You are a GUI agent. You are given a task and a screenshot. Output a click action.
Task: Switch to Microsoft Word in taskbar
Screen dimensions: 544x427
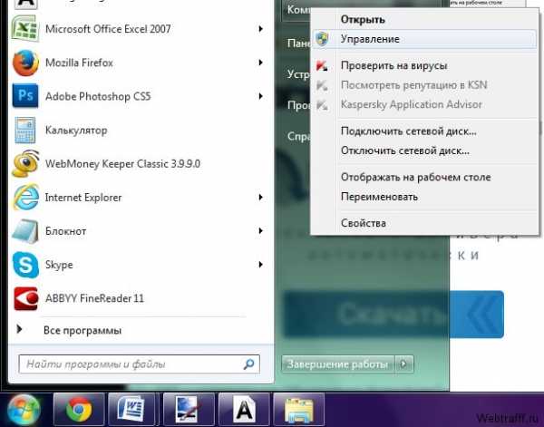tap(131, 410)
